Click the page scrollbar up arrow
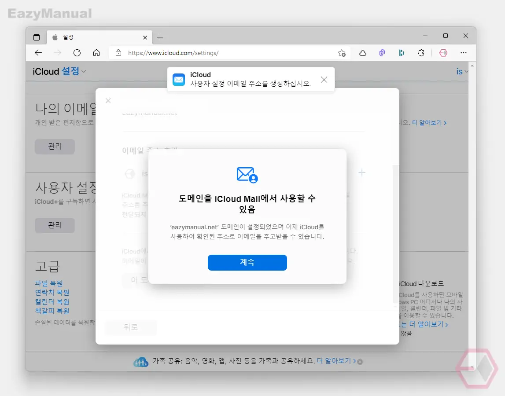This screenshot has width=505, height=396. [x=472, y=66]
